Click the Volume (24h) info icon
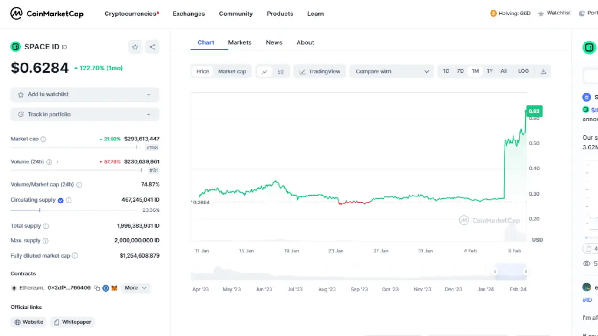 [49, 162]
